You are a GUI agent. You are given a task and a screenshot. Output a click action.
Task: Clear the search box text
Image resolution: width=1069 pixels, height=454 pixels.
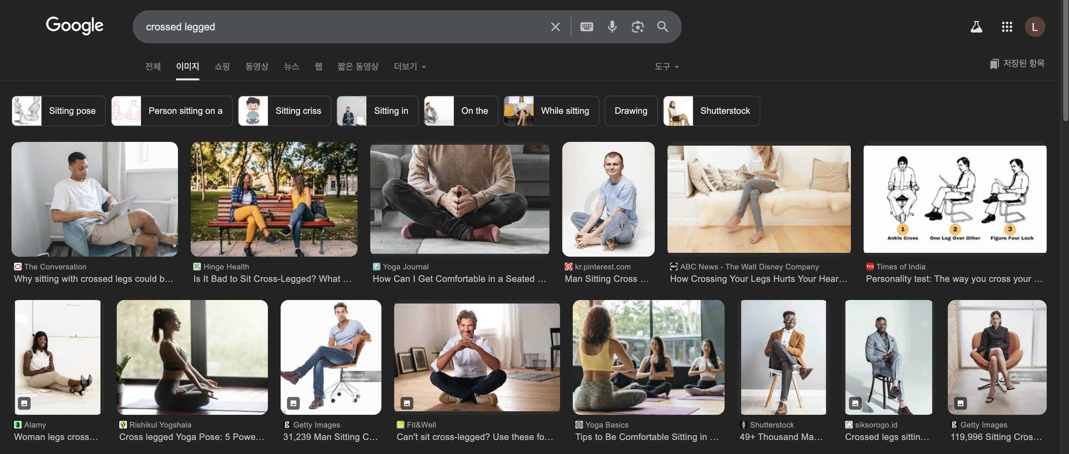(x=555, y=27)
